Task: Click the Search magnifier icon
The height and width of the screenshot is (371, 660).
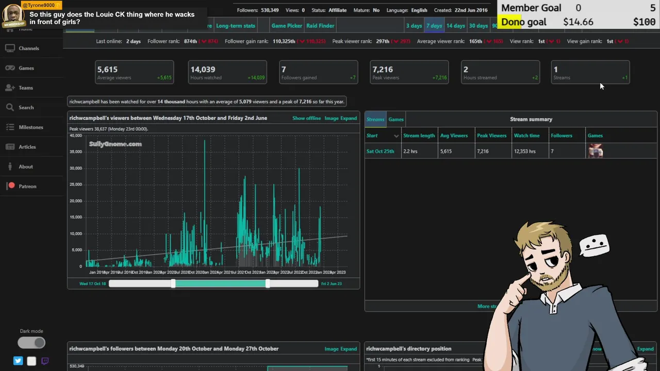Action: [x=10, y=107]
